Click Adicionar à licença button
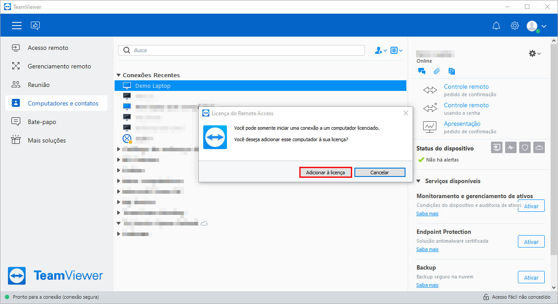 pyautogui.click(x=326, y=173)
